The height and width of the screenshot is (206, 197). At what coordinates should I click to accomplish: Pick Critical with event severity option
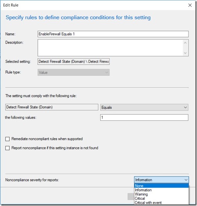[161, 202]
